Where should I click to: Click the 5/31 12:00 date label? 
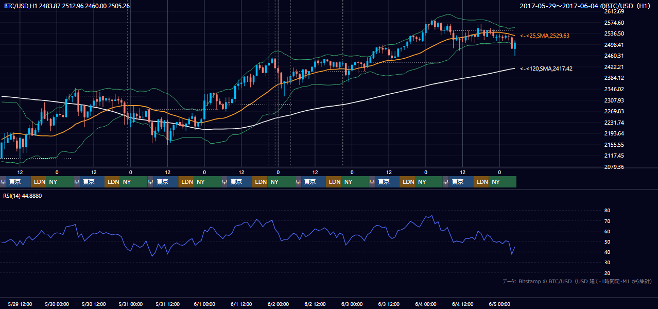tap(167, 304)
